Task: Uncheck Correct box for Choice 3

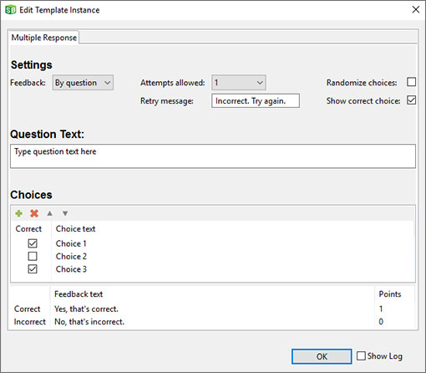Action: (33, 269)
